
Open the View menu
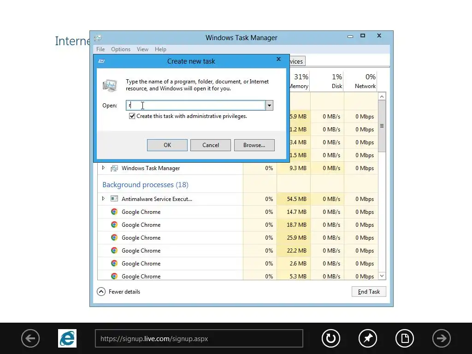pyautogui.click(x=142, y=49)
